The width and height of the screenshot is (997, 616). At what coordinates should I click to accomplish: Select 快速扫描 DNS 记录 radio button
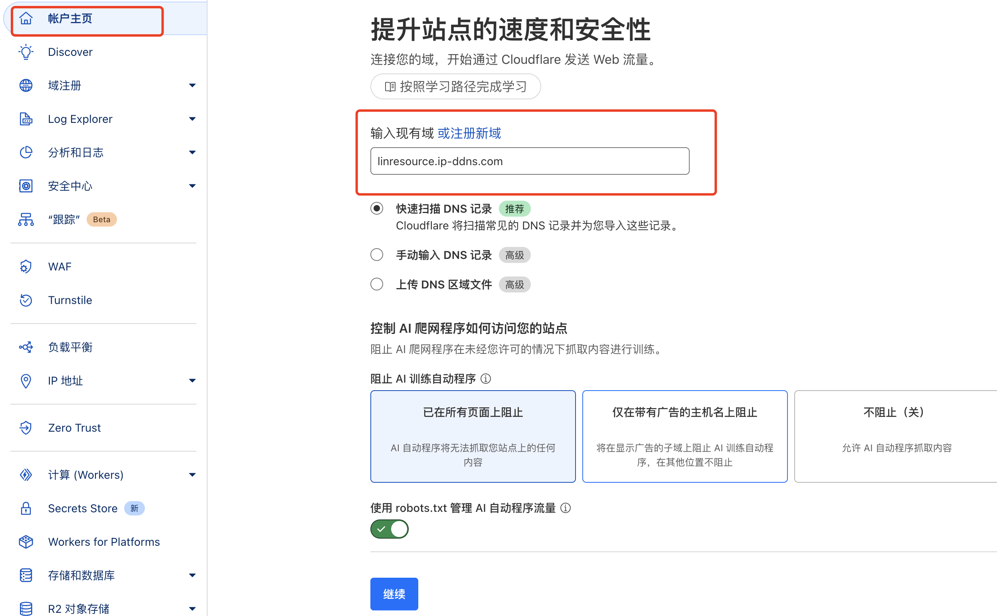coord(377,209)
